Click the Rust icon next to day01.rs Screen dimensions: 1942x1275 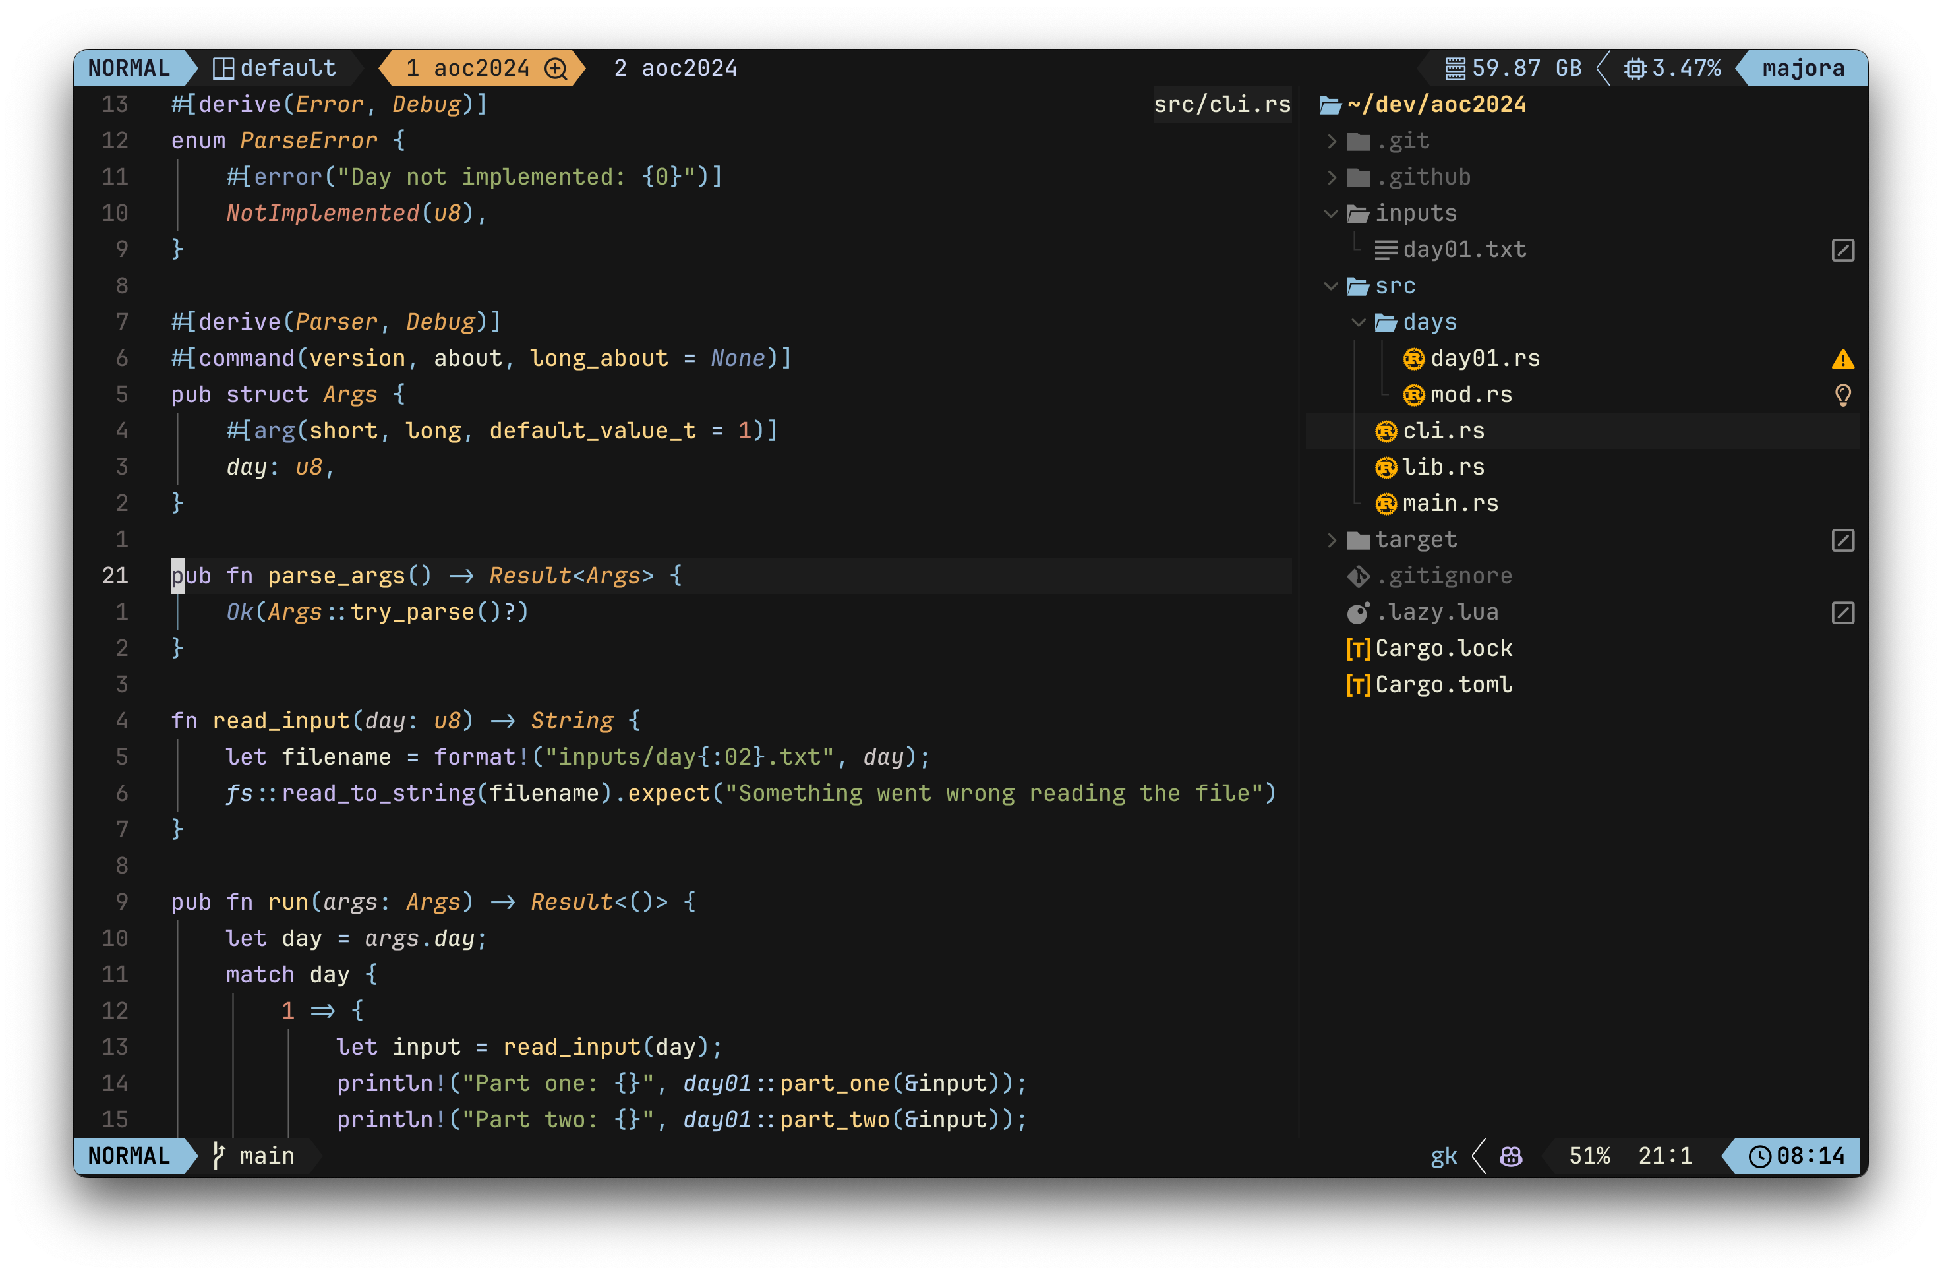(x=1413, y=359)
